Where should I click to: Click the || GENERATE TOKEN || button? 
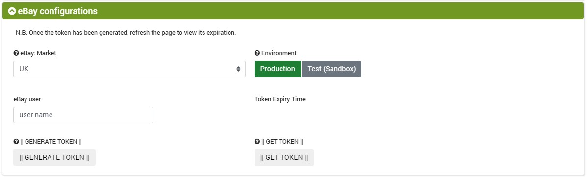tap(54, 157)
